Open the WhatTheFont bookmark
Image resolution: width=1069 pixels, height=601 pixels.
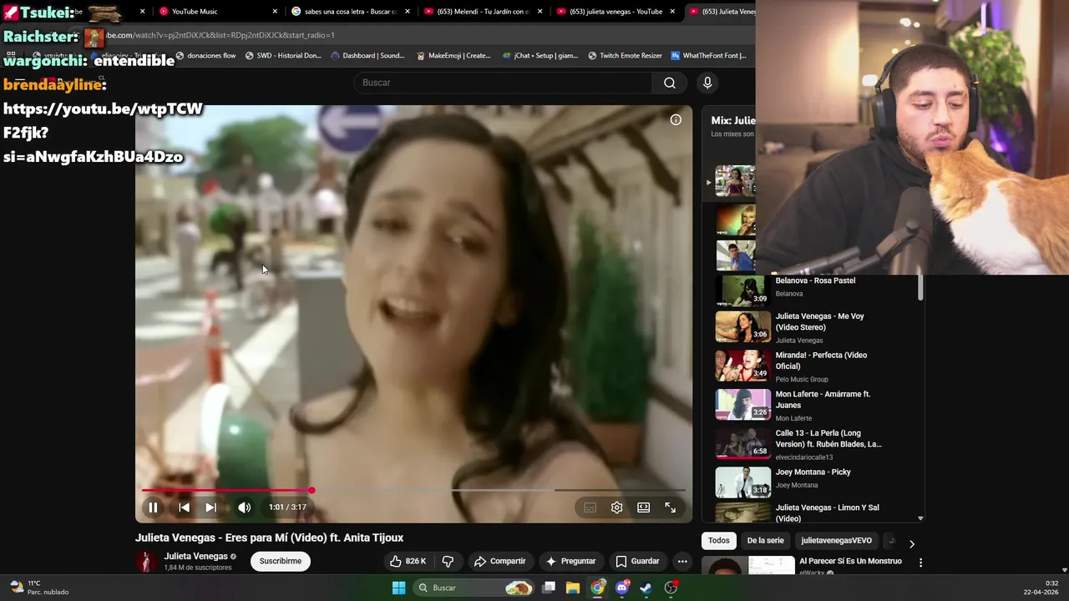709,56
